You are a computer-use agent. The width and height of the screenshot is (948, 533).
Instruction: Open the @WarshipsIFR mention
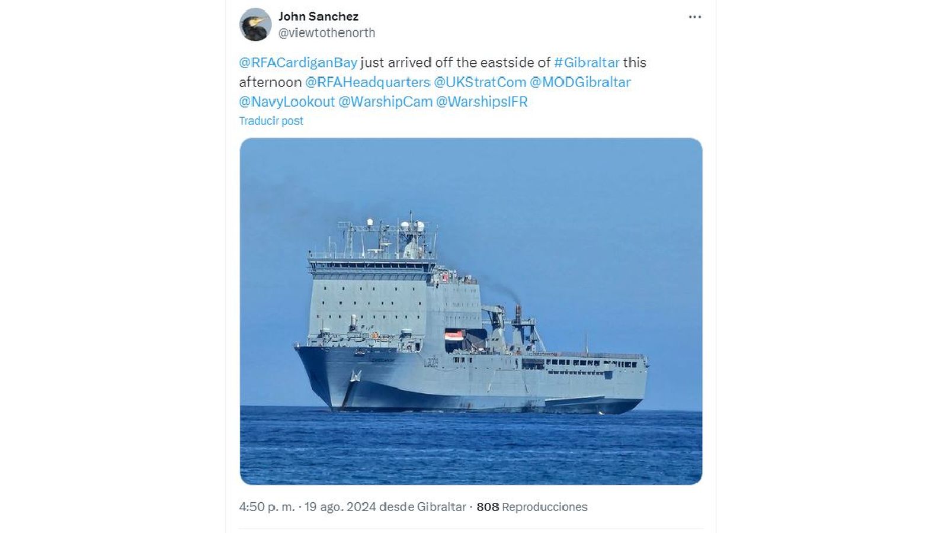482,101
